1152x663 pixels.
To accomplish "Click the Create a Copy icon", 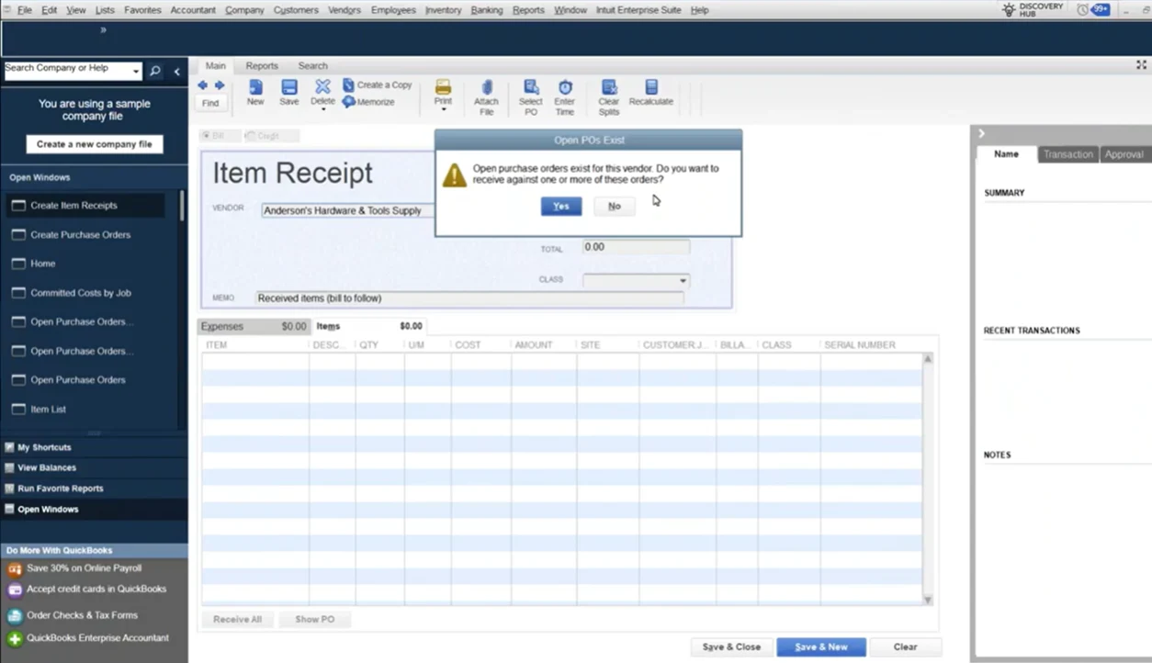I will click(x=349, y=84).
